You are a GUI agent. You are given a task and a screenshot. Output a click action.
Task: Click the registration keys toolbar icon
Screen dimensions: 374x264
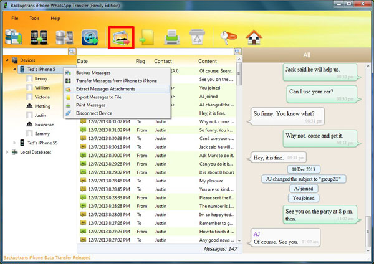[228, 37]
